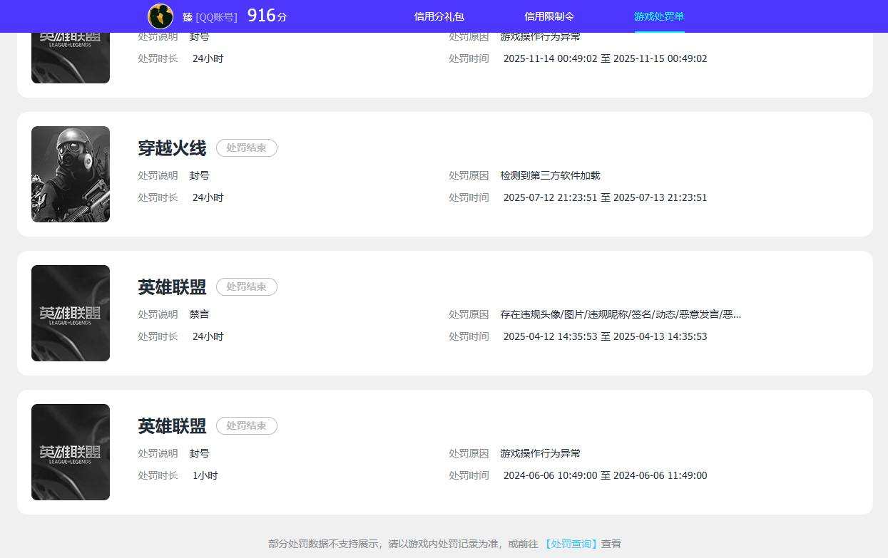This screenshot has width=888, height=558.
Task: Click the date range starting 2024-06-06 10:49:00
Action: (606, 475)
